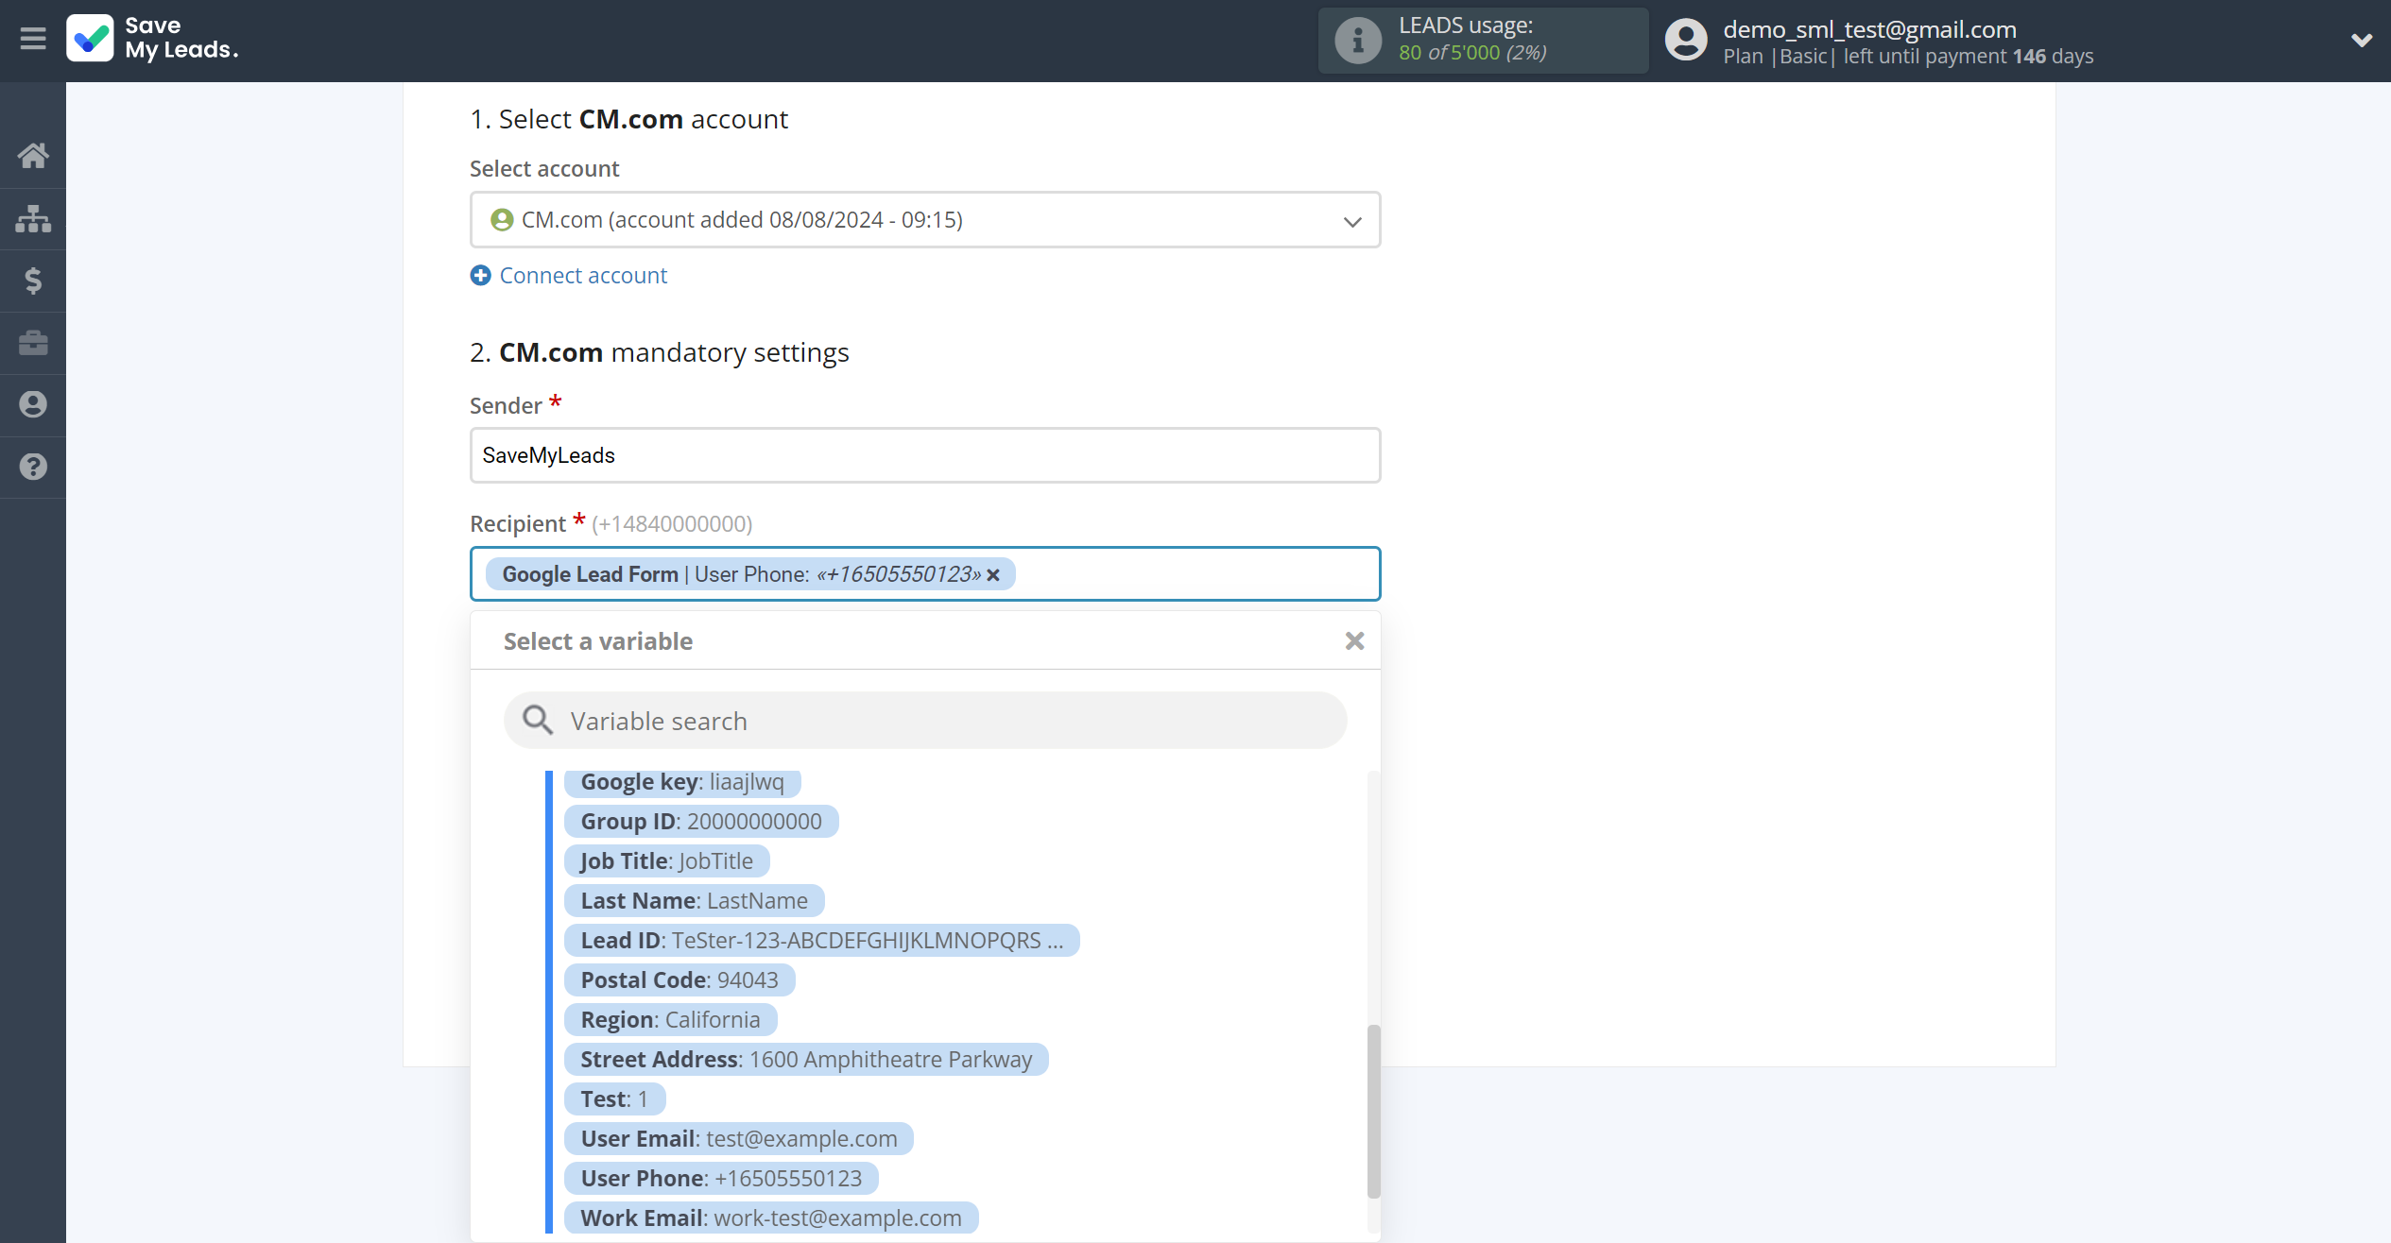Expand the account menu chevron
The height and width of the screenshot is (1243, 2391).
point(2361,40)
